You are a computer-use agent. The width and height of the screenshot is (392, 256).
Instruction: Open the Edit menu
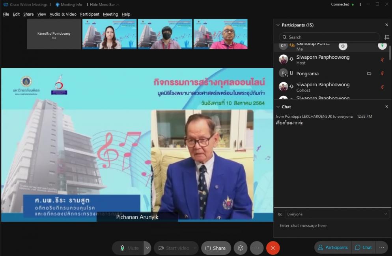click(x=16, y=14)
